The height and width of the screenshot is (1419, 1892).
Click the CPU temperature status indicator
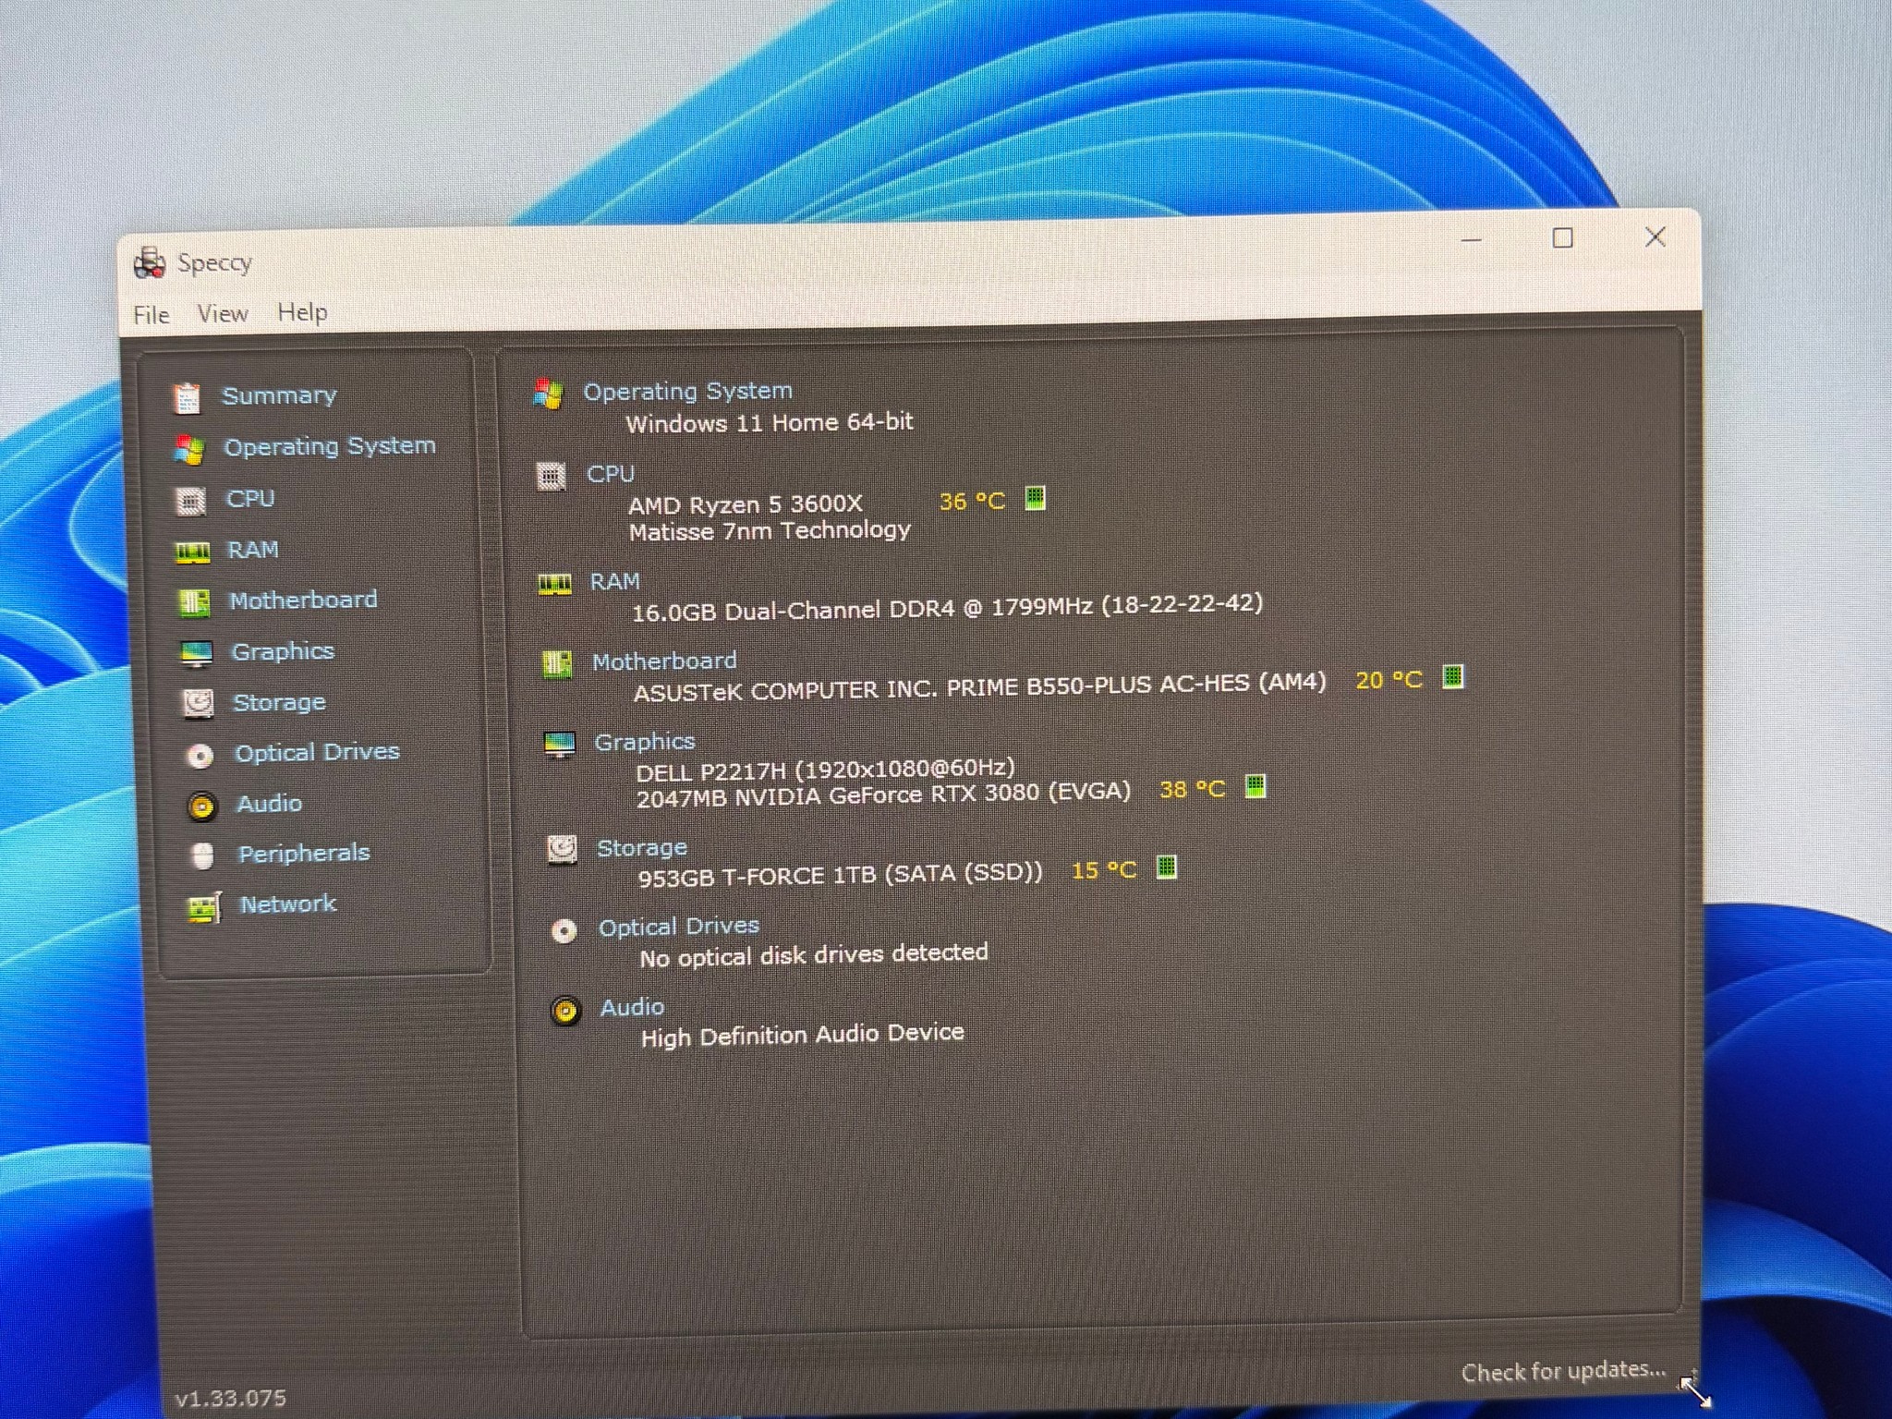(1036, 498)
